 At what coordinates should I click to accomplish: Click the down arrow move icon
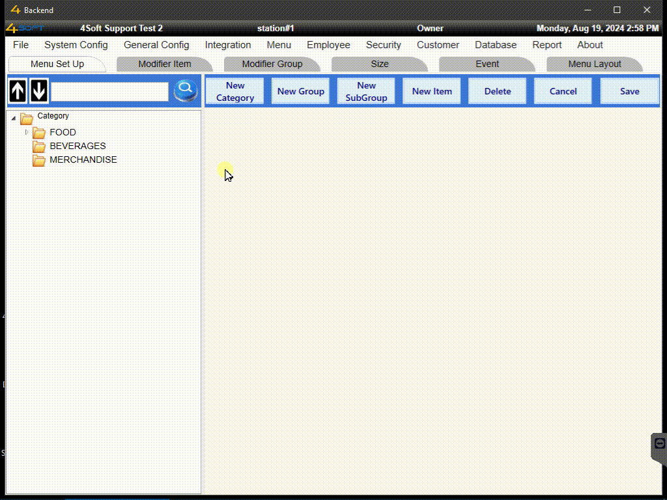coord(38,91)
